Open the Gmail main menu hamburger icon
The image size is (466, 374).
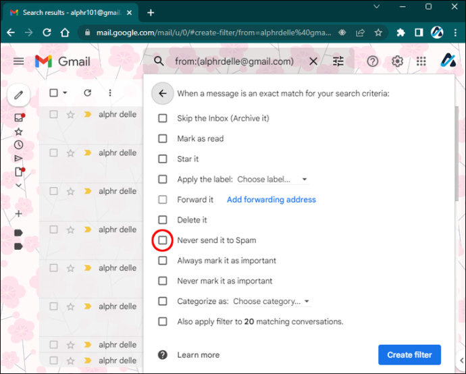coord(18,61)
